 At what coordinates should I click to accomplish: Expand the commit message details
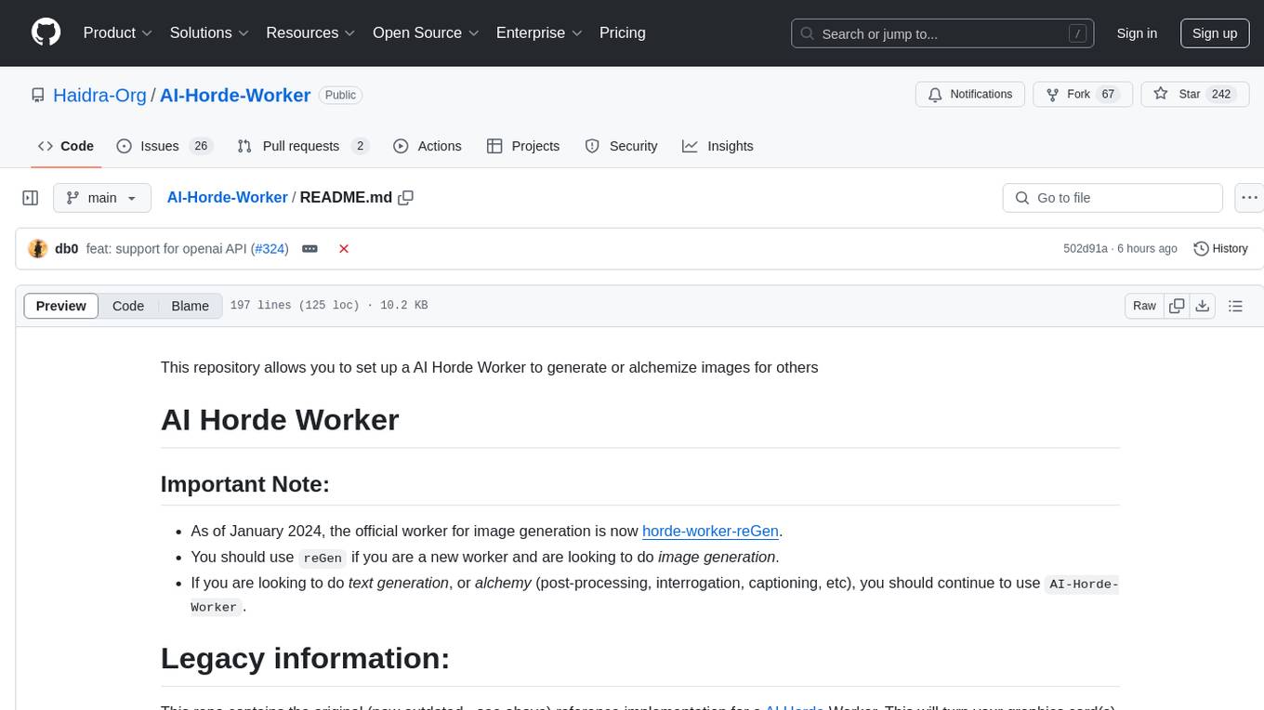[x=310, y=249]
